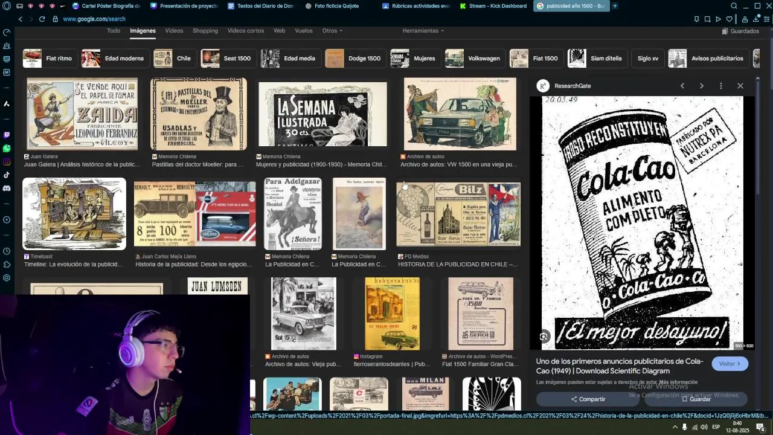Screen dimensions: 773x435
Task: Click the pinboard pin icon in toolbar
Action: pyautogui.click(x=696, y=19)
